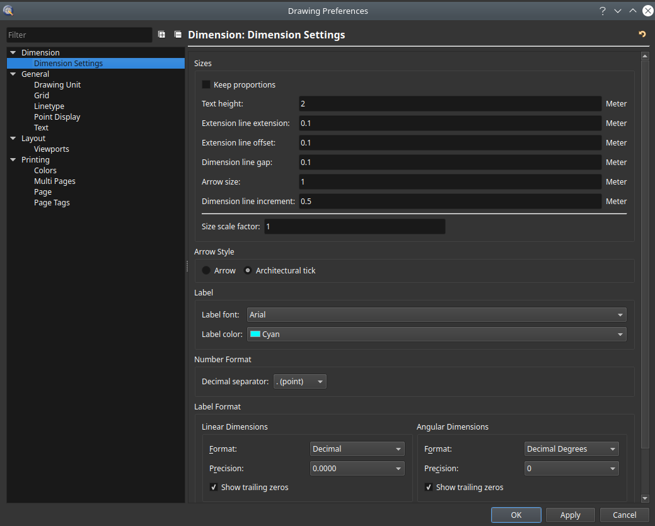655x526 pixels.
Task: Click the Apply button
Action: point(570,515)
